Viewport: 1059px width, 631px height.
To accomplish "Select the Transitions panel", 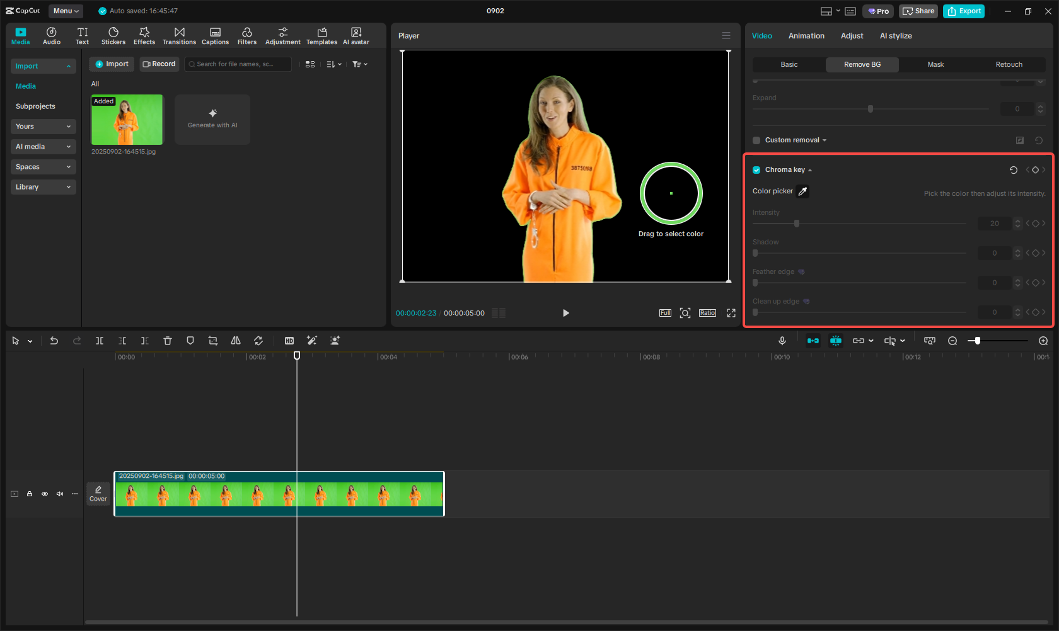I will tap(179, 35).
